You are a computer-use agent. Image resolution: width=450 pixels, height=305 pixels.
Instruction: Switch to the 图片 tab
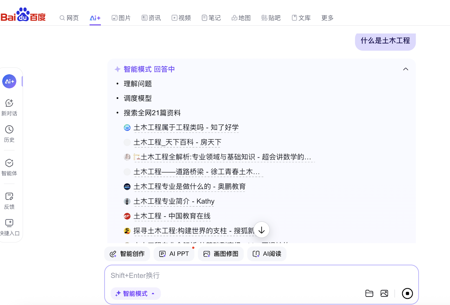click(121, 18)
